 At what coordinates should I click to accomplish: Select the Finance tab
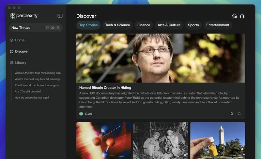click(x=144, y=25)
